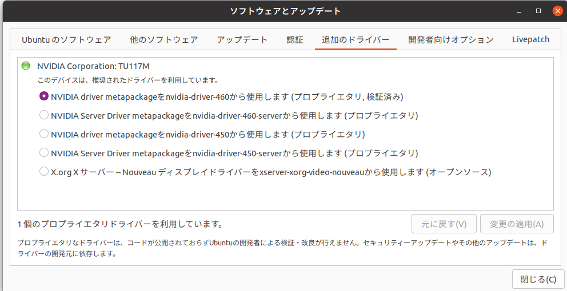The image size is (567, 291).
Task: Switch to Nouveau open source driver
Action: click(x=44, y=172)
